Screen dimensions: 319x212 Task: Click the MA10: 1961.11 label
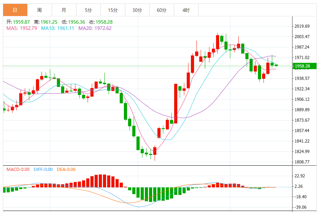[x=58, y=28]
